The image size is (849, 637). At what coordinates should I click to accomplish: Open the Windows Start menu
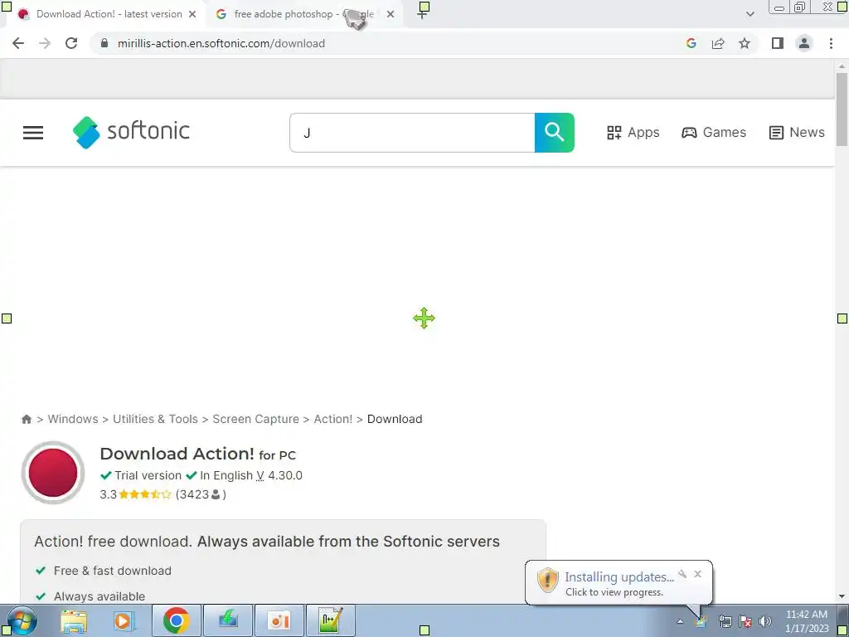[x=22, y=620]
